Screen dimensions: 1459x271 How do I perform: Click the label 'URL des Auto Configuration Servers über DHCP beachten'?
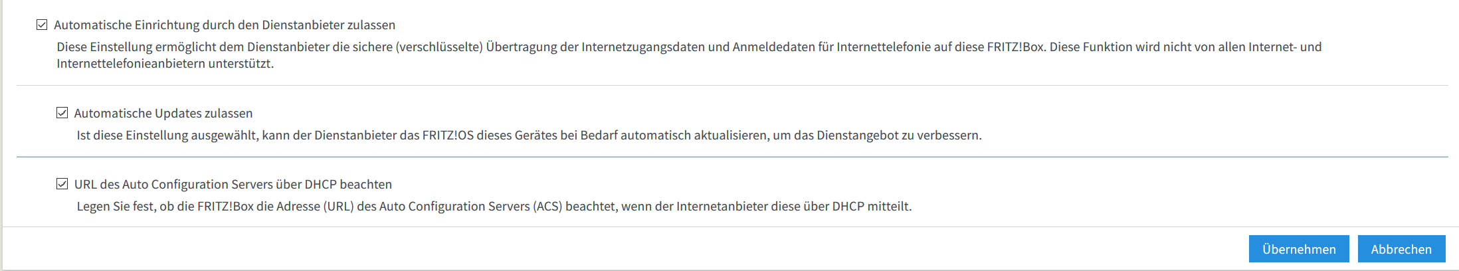[233, 185]
